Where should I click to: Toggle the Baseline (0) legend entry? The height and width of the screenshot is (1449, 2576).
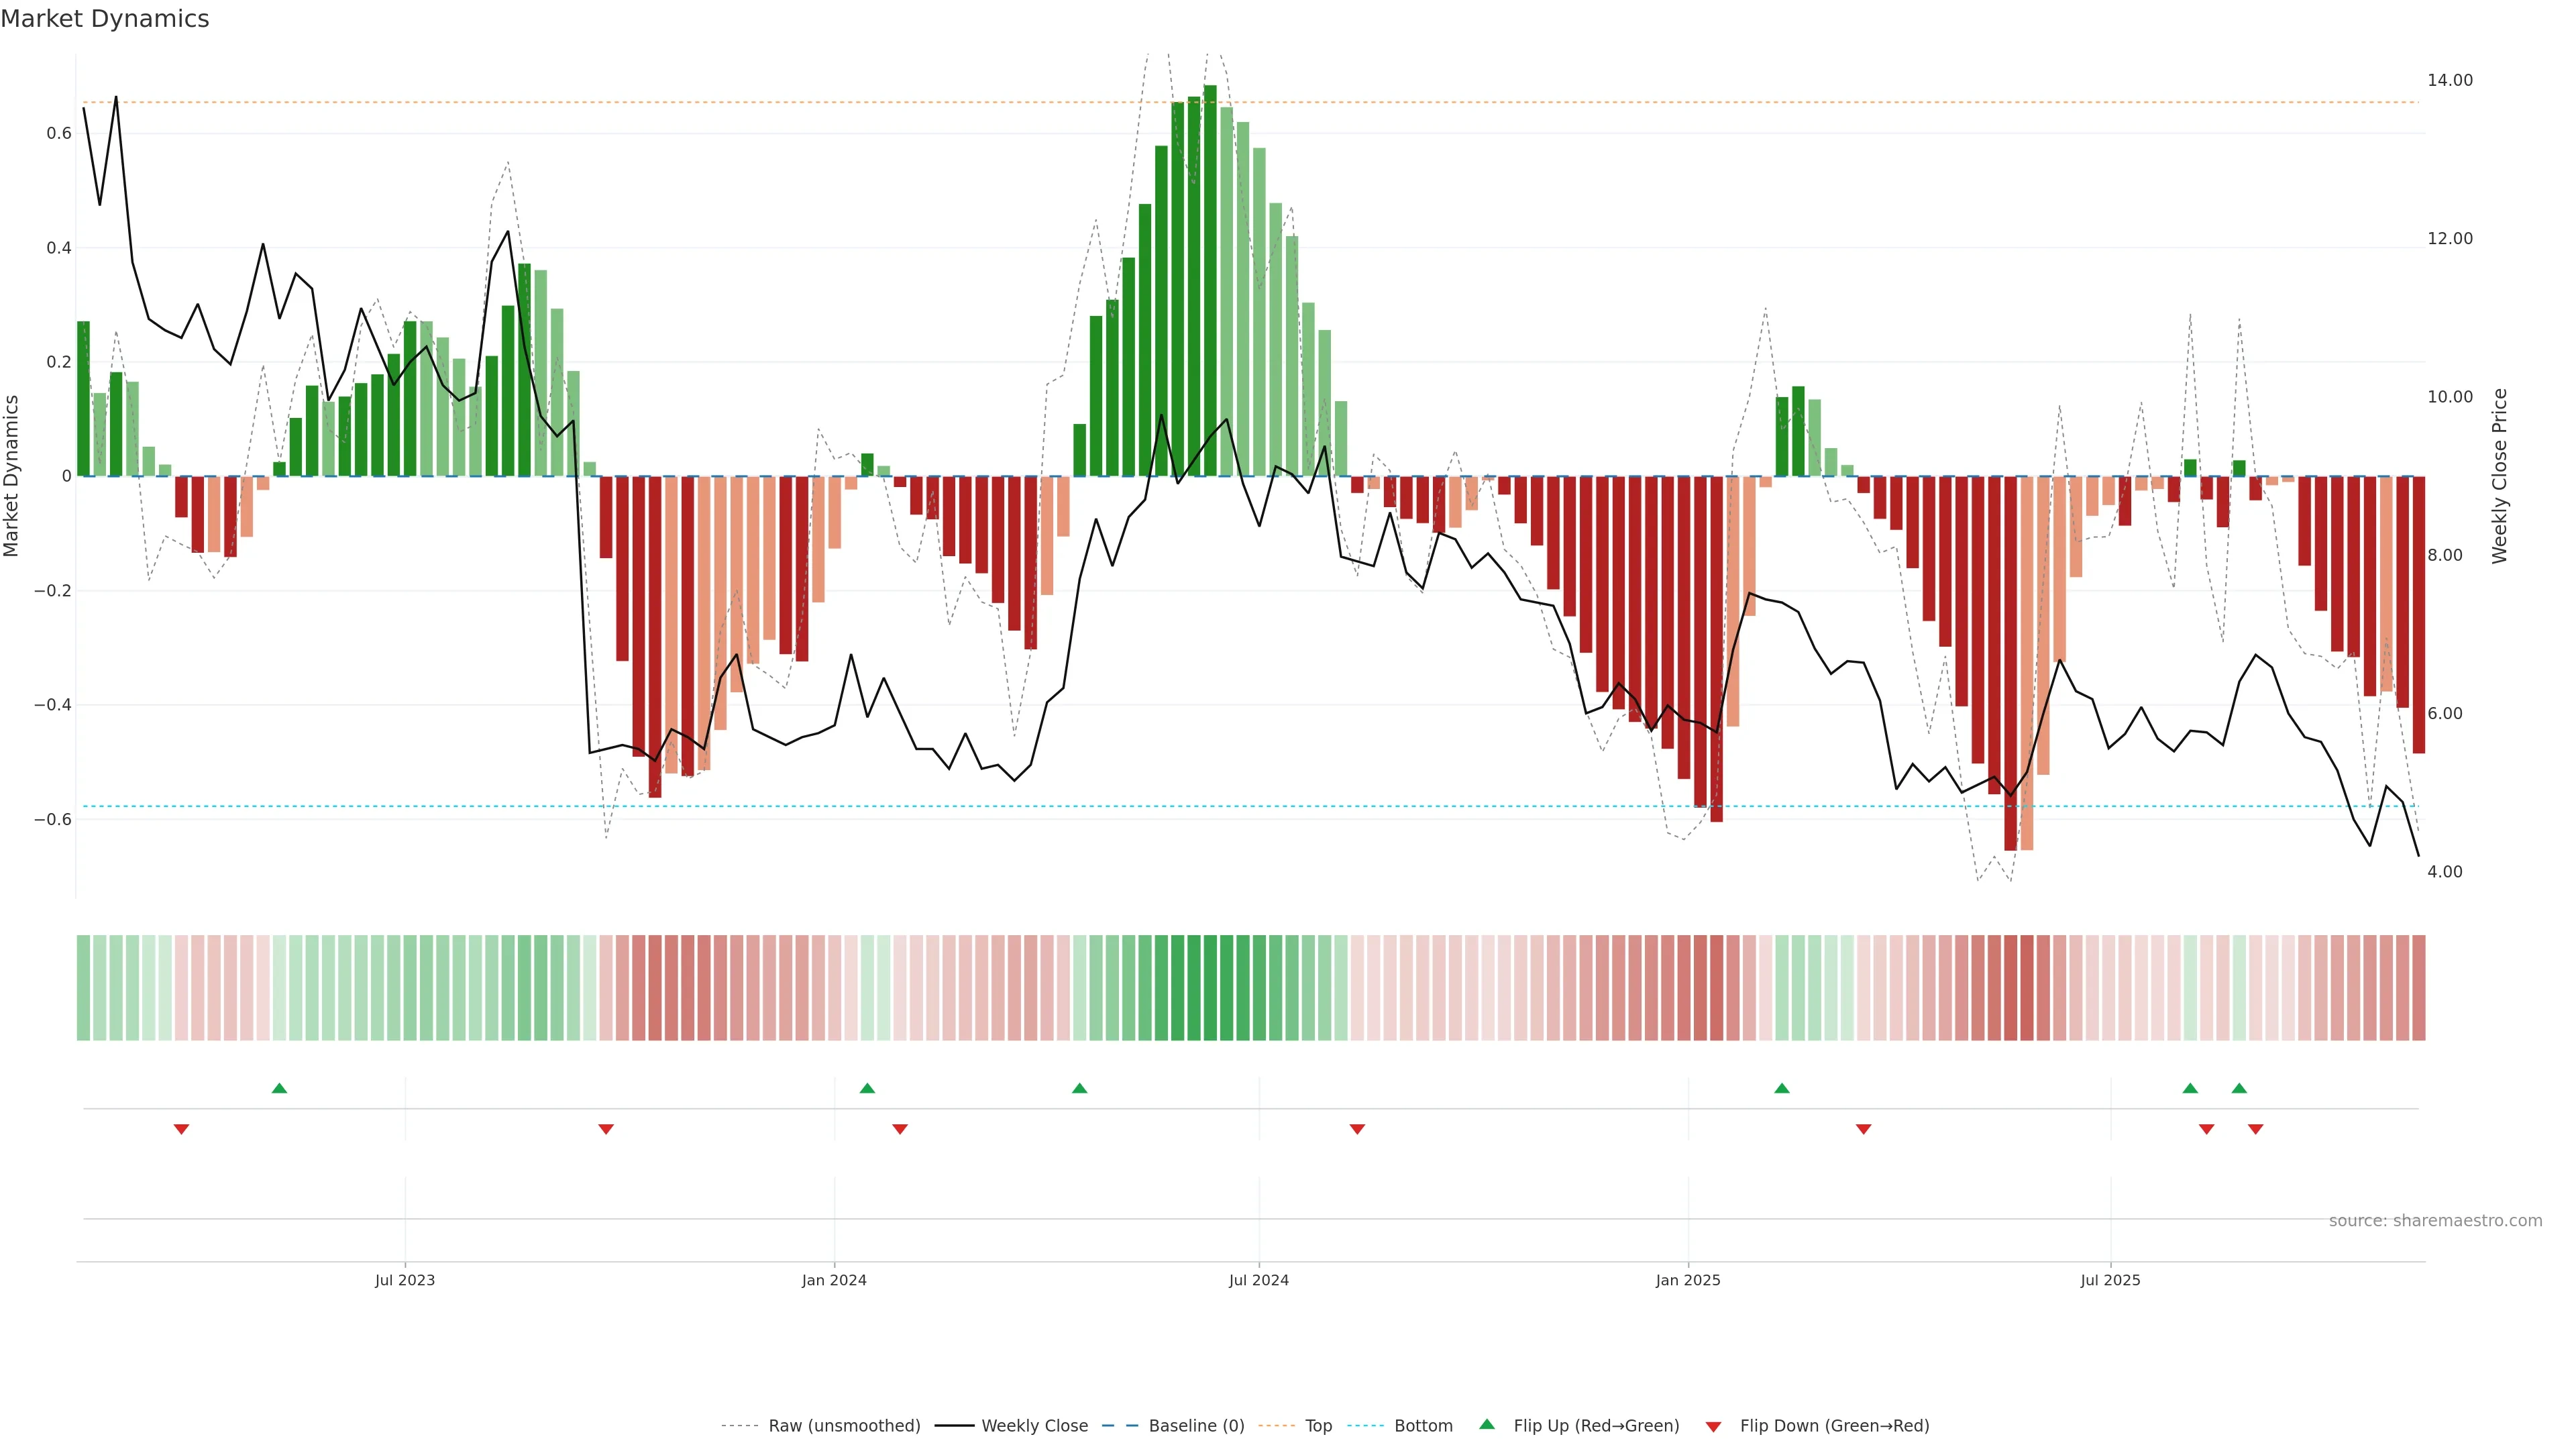point(1196,1425)
